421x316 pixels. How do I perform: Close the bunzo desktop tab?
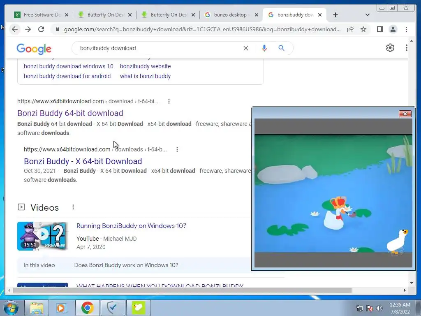tap(257, 15)
